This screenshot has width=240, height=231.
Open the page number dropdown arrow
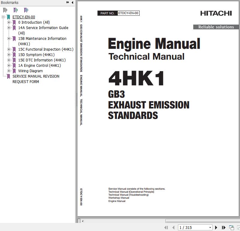point(210,227)
